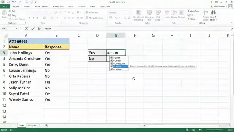234x132 pixels.
Task: Click the Format Painter brush
Action: 10,19
